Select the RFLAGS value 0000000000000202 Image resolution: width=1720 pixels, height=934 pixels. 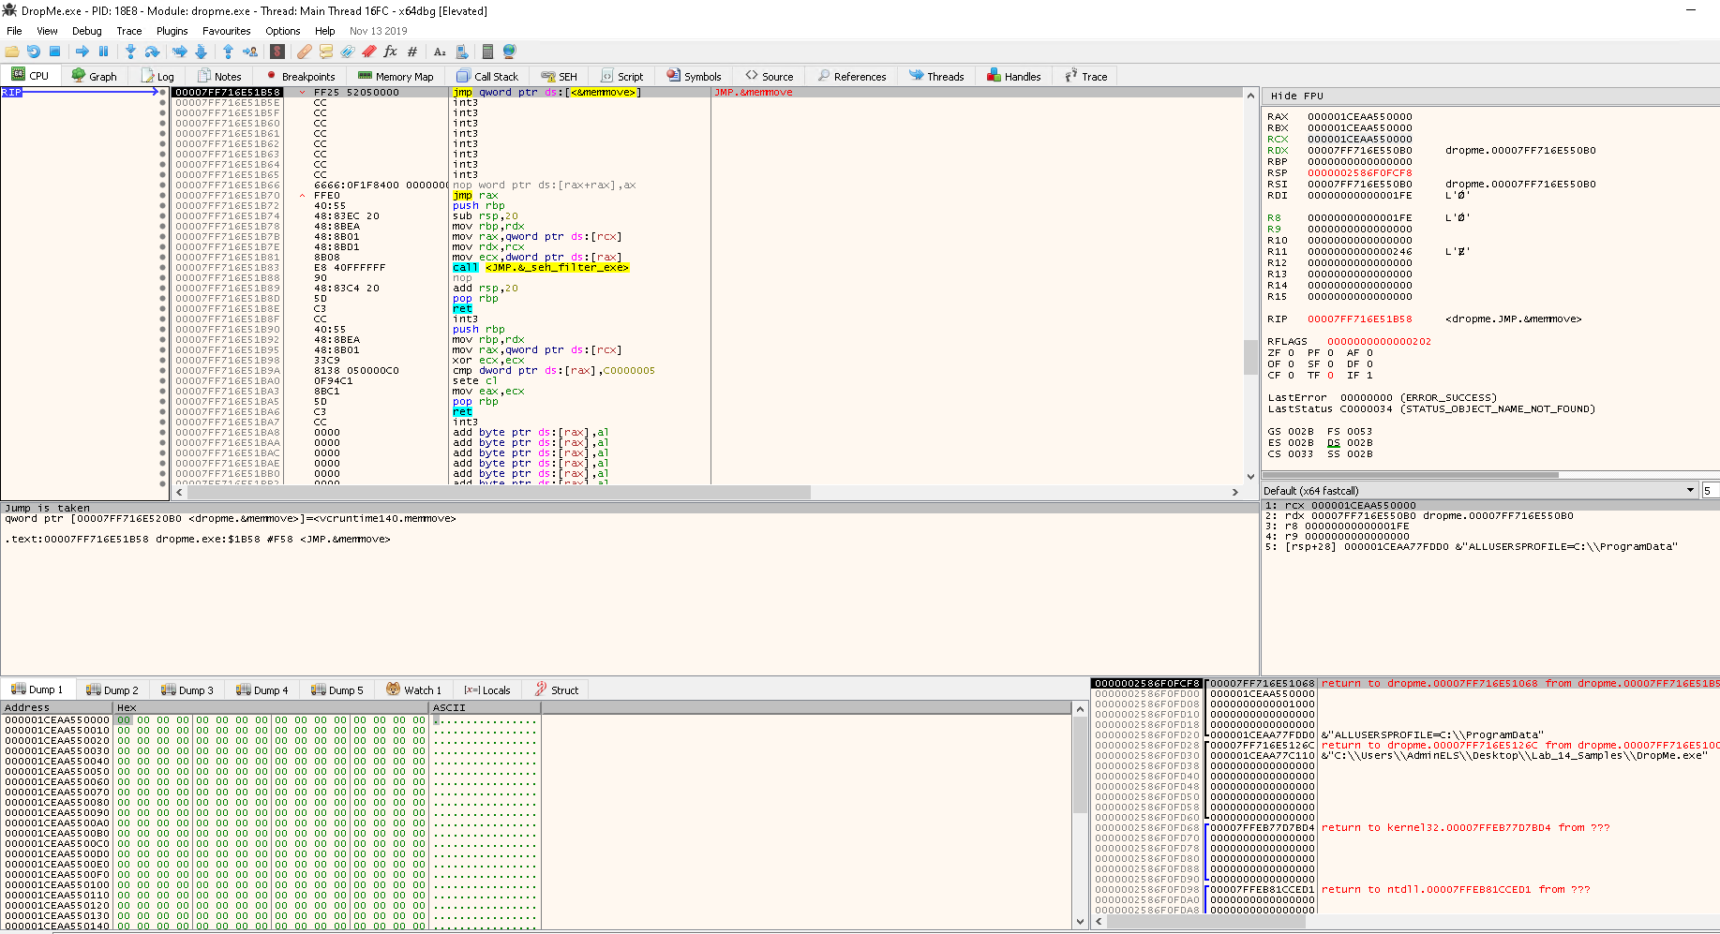(1379, 342)
